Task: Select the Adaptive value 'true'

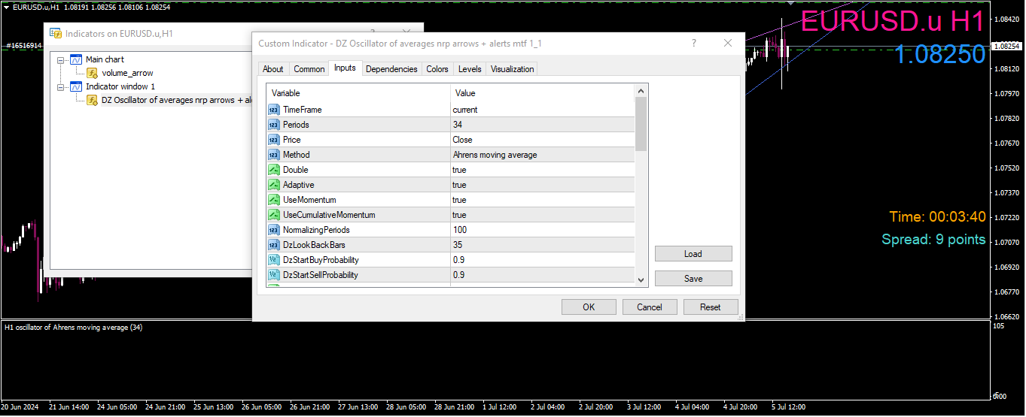Action: [460, 185]
